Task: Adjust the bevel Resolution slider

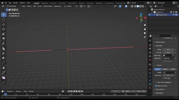Action: coord(168,75)
